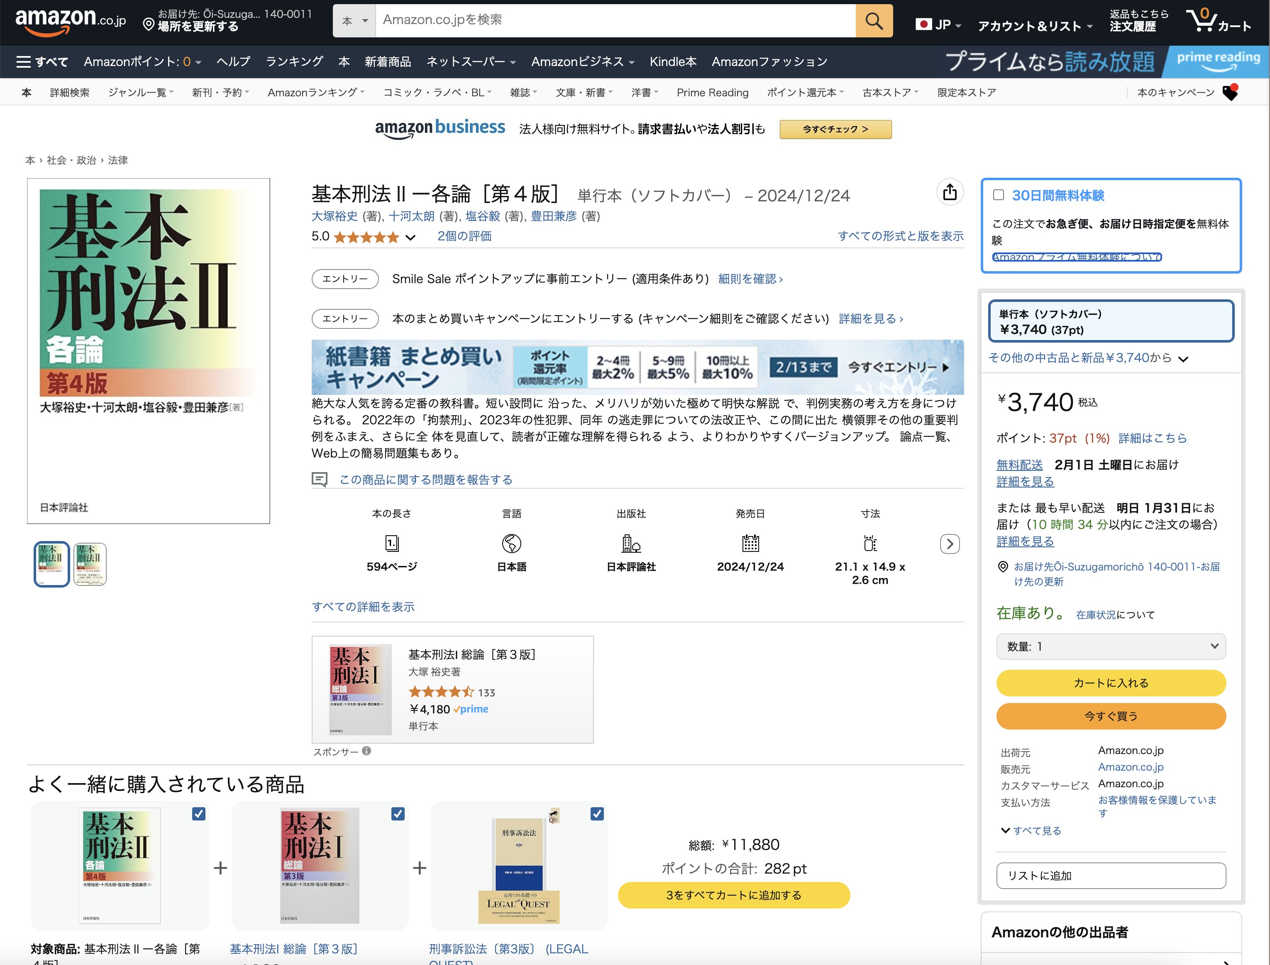The width and height of the screenshot is (1270, 965).
Task: Click the 今すぐ買う button
Action: click(x=1111, y=716)
